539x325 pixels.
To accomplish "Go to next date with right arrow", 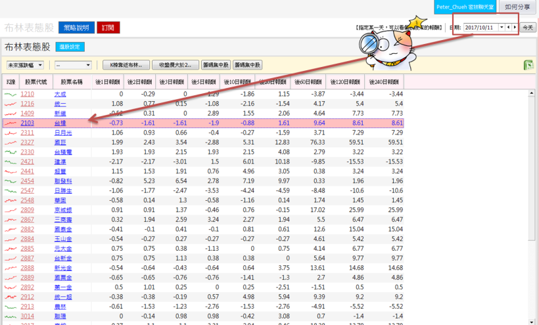I will [515, 28].
